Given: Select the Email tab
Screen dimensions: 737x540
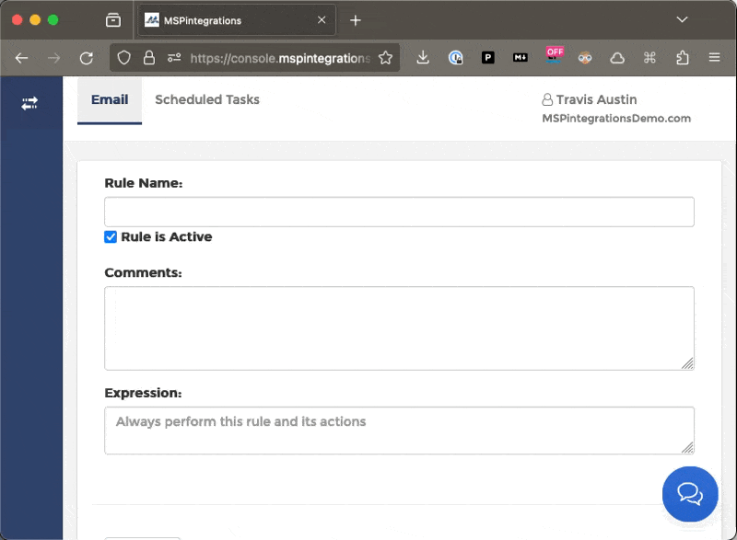Looking at the screenshot, I should 109,99.
